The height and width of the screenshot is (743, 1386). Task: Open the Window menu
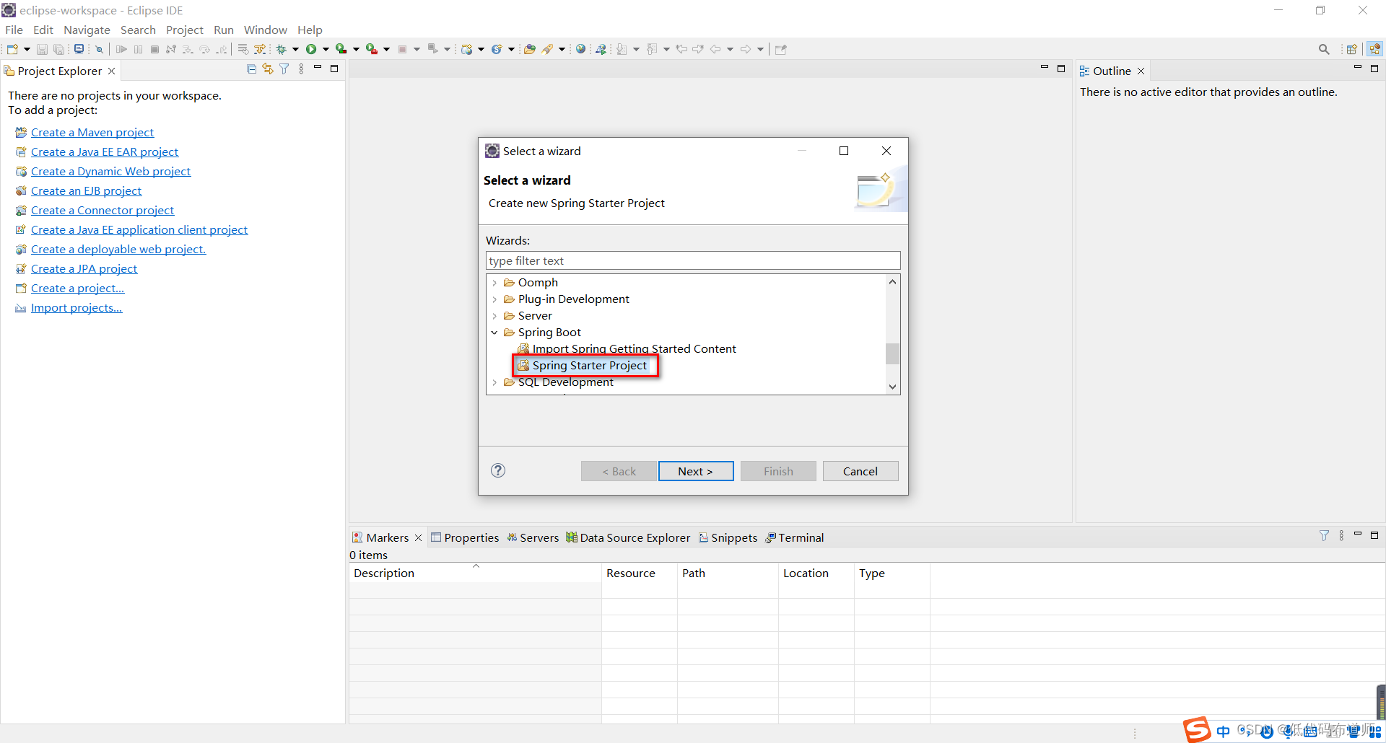[265, 30]
